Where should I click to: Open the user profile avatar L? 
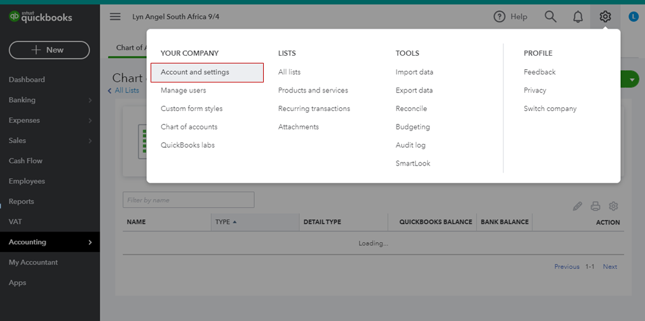(x=633, y=17)
